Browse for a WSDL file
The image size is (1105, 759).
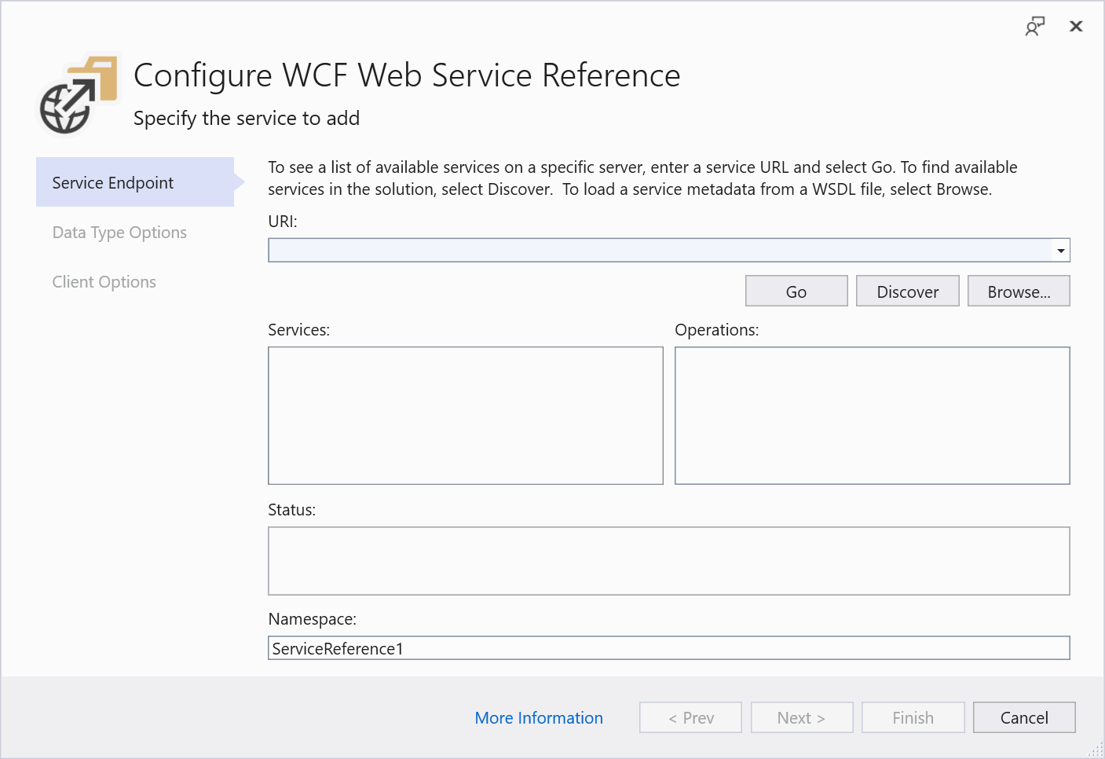1019,291
